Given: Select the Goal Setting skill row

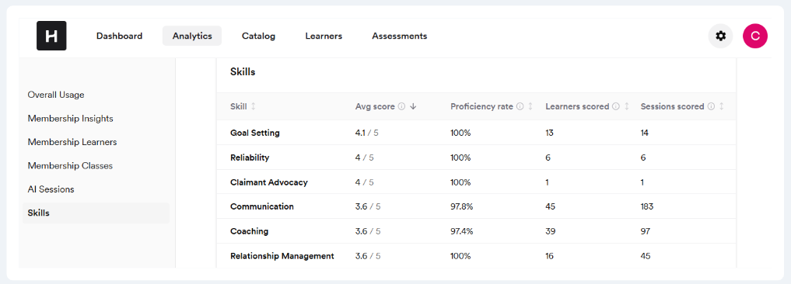Looking at the screenshot, I should [x=476, y=133].
